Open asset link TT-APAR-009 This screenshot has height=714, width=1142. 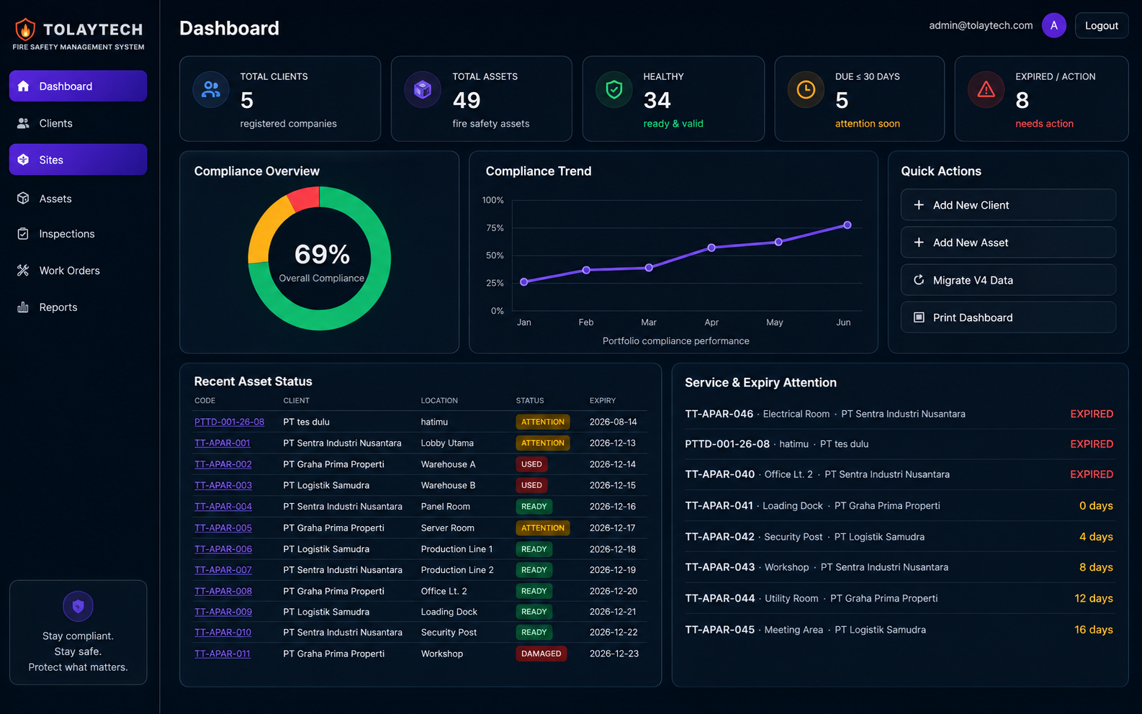click(223, 612)
